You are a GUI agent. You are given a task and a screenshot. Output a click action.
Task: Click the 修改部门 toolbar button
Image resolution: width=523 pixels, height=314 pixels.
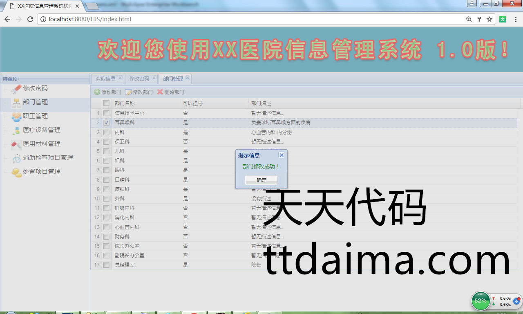click(x=139, y=92)
